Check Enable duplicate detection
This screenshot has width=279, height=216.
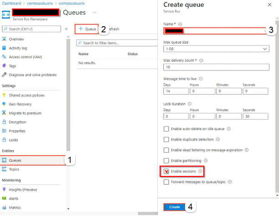pyautogui.click(x=166, y=140)
